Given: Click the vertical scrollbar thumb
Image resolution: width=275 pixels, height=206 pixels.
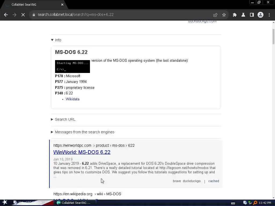Looking at the screenshot, I should click(273, 36).
